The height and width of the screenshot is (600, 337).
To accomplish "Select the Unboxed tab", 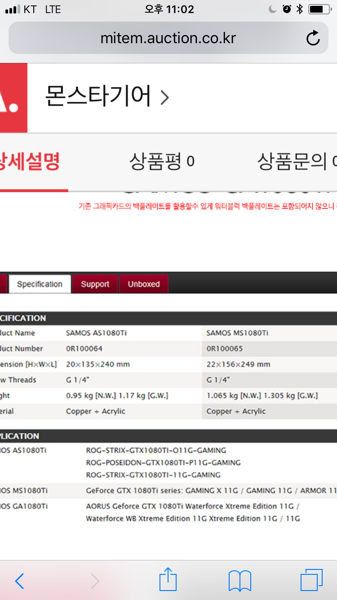I will point(144,284).
